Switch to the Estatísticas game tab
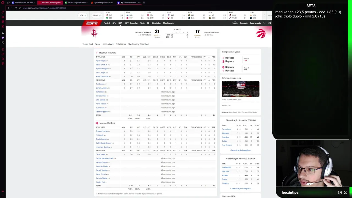This screenshot has width=352, height=198. coord(121,44)
